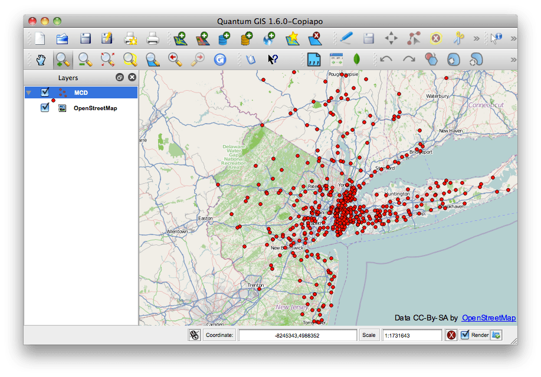Expand the overflow chevron on lower toolbar
The image size is (541, 377).
tap(513, 59)
